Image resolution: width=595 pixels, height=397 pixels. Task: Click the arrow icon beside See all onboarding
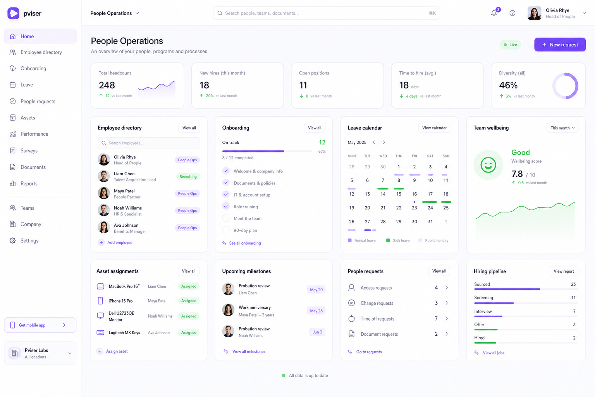tap(224, 243)
